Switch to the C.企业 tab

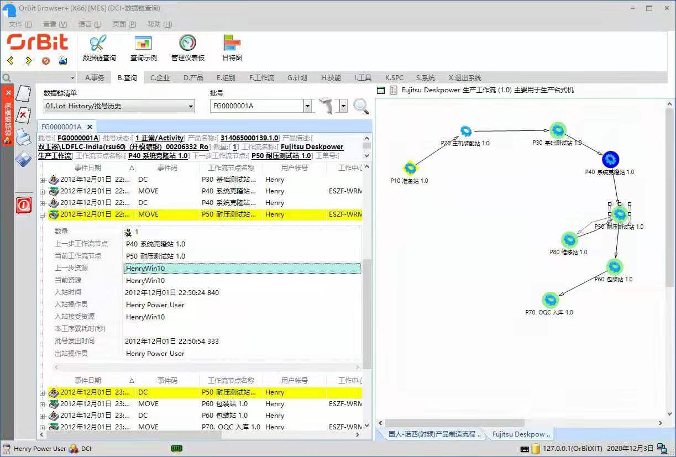(160, 77)
